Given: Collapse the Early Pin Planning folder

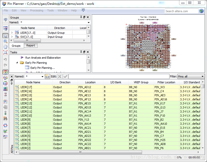Looking at the screenshot, I should 17,62.
